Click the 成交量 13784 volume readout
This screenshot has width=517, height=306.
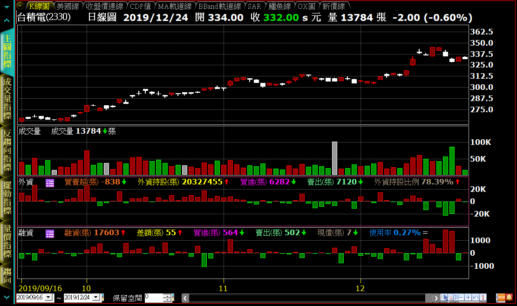(83, 131)
